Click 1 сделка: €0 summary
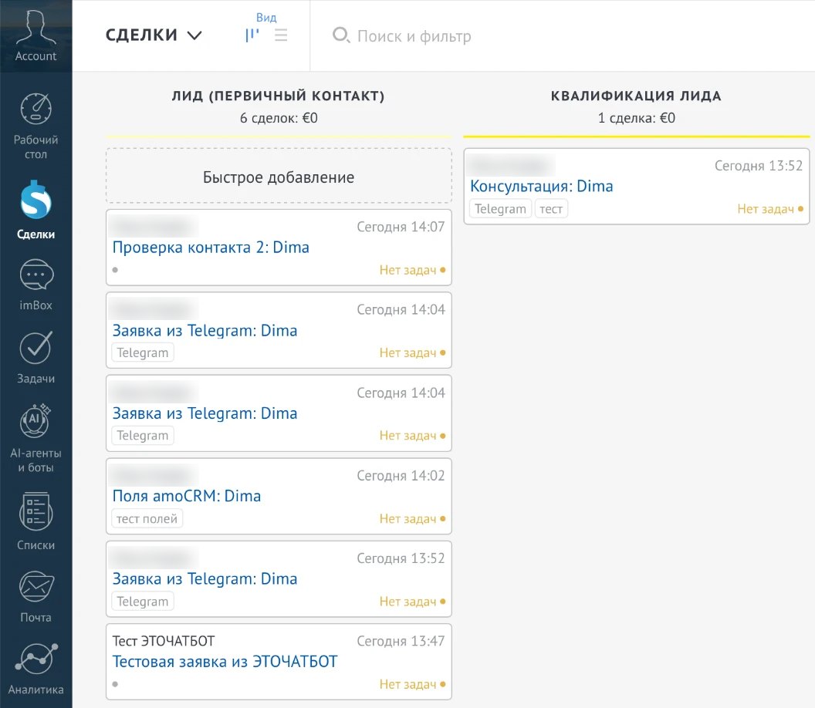Viewport: 815px width, 708px height. click(x=636, y=119)
